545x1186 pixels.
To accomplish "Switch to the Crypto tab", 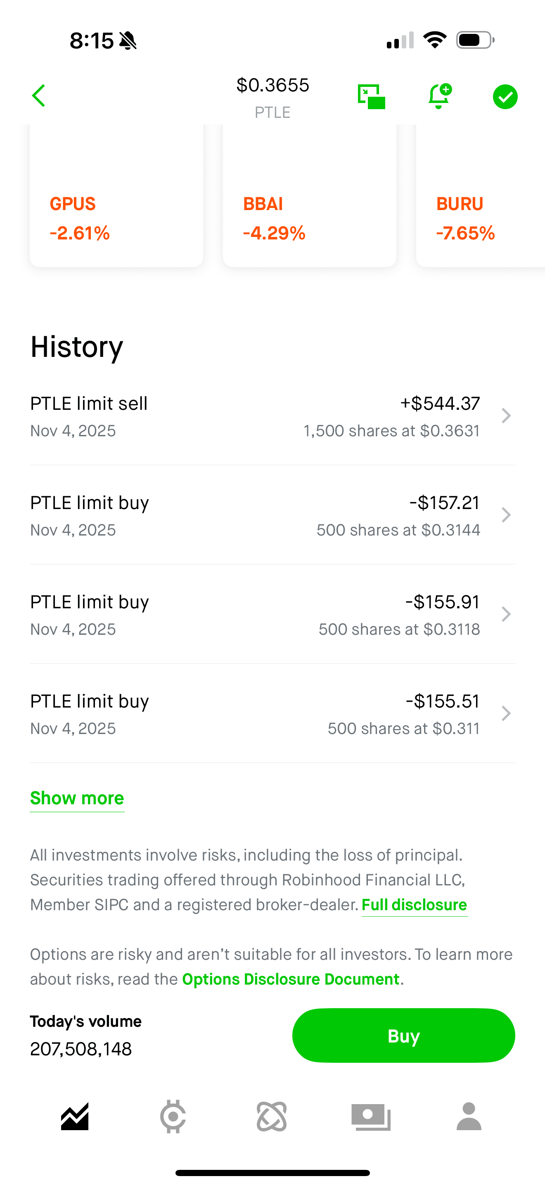I will pyautogui.click(x=173, y=1117).
